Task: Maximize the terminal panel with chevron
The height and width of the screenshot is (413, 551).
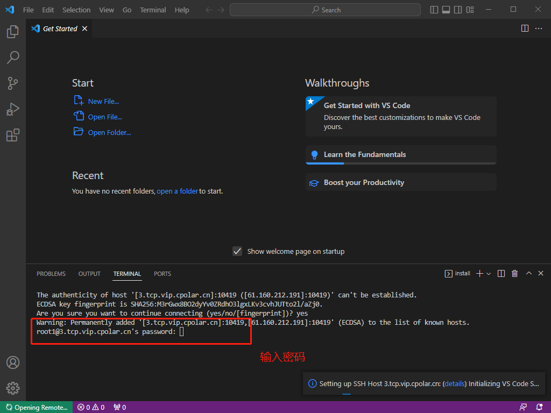Action: point(528,273)
